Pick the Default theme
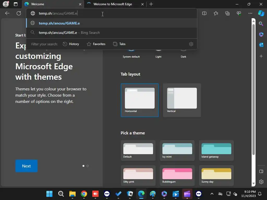The height and width of the screenshot is (200, 267). (x=138, y=151)
